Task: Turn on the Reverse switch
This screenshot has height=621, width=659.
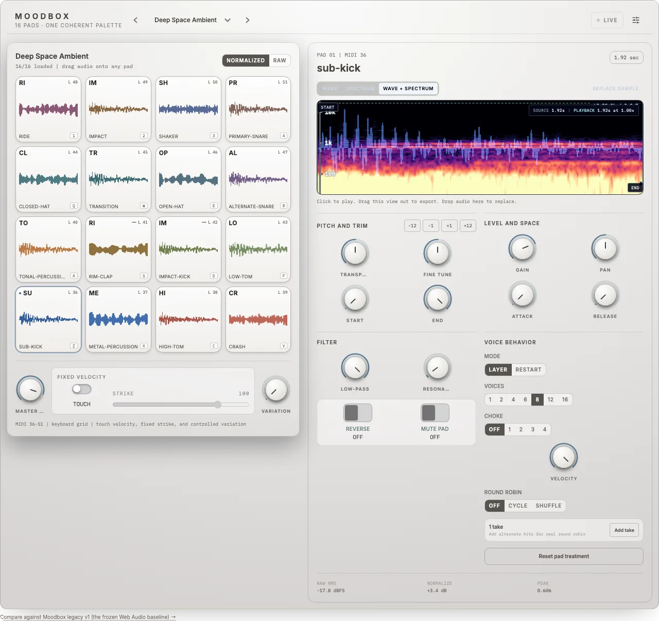Action: (x=358, y=413)
